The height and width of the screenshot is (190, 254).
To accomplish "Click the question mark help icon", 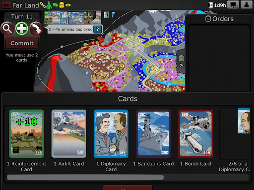I will click(98, 29).
